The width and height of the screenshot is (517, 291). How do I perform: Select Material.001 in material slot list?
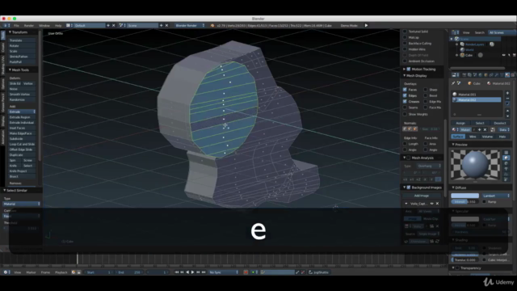pyautogui.click(x=477, y=95)
